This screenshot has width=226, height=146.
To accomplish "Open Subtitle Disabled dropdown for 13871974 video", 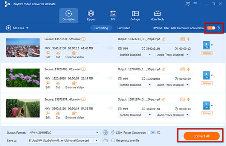I will pyautogui.click(x=135, y=115).
